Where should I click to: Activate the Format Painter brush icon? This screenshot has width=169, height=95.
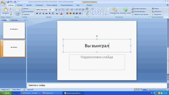point(11,14)
